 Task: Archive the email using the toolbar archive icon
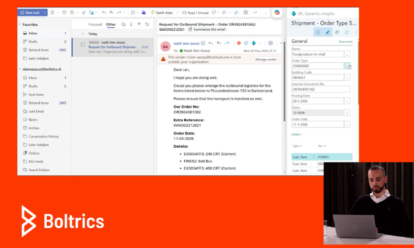coord(64,12)
